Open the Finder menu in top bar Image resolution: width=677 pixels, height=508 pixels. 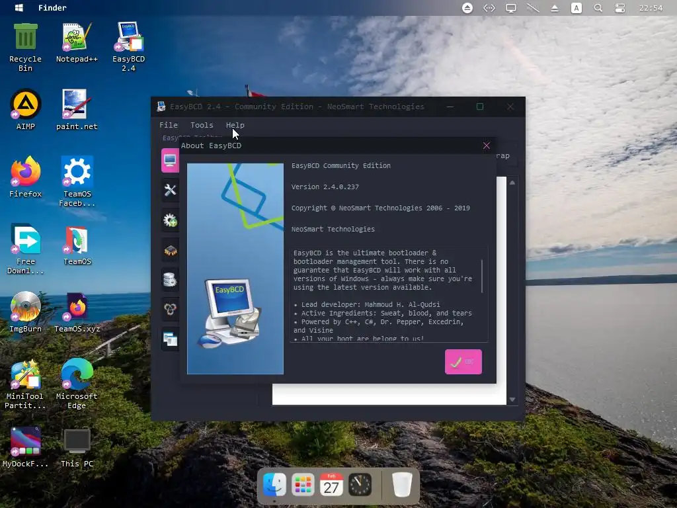(x=52, y=8)
